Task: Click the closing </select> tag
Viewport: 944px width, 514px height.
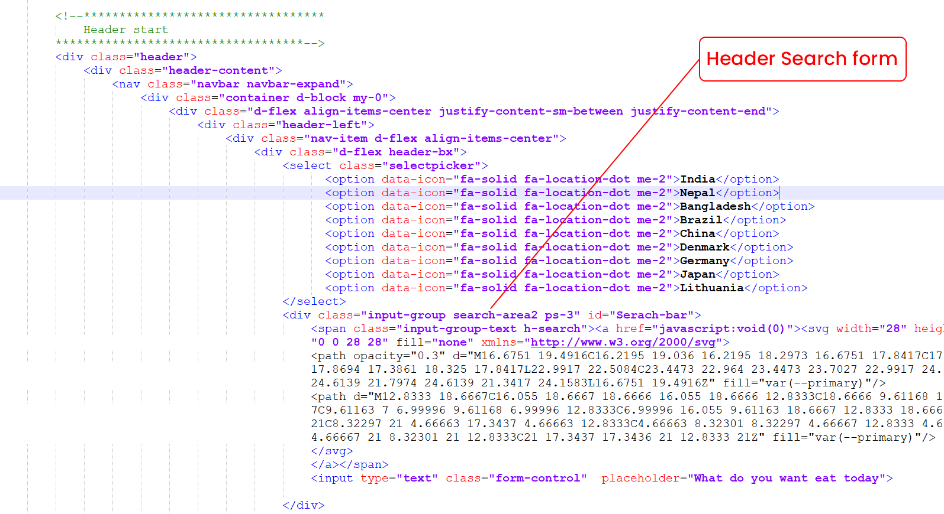Action: coord(314,301)
